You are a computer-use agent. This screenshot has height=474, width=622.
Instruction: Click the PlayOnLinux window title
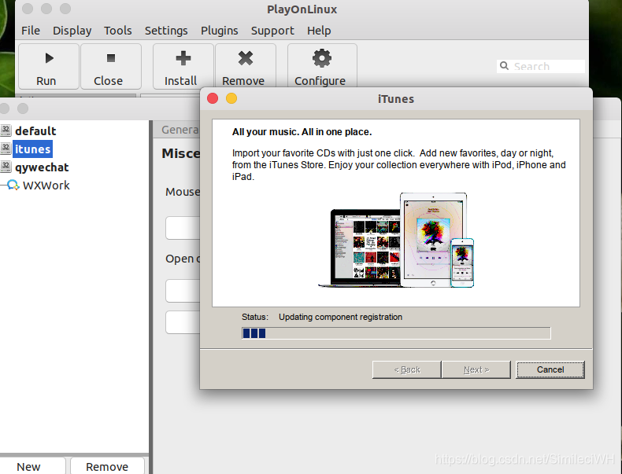click(x=302, y=9)
